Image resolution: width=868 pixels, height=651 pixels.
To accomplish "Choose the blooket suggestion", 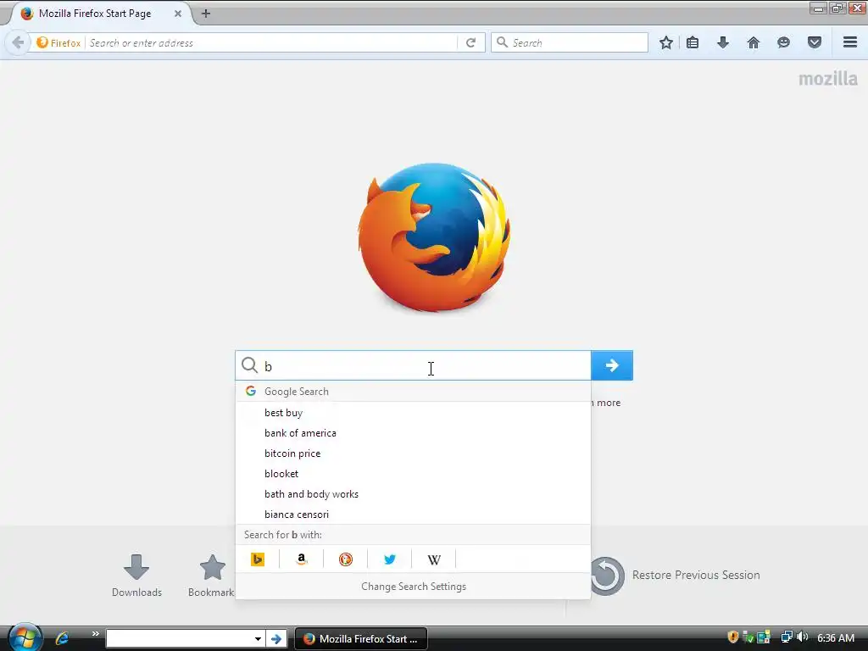I will coord(413,474).
